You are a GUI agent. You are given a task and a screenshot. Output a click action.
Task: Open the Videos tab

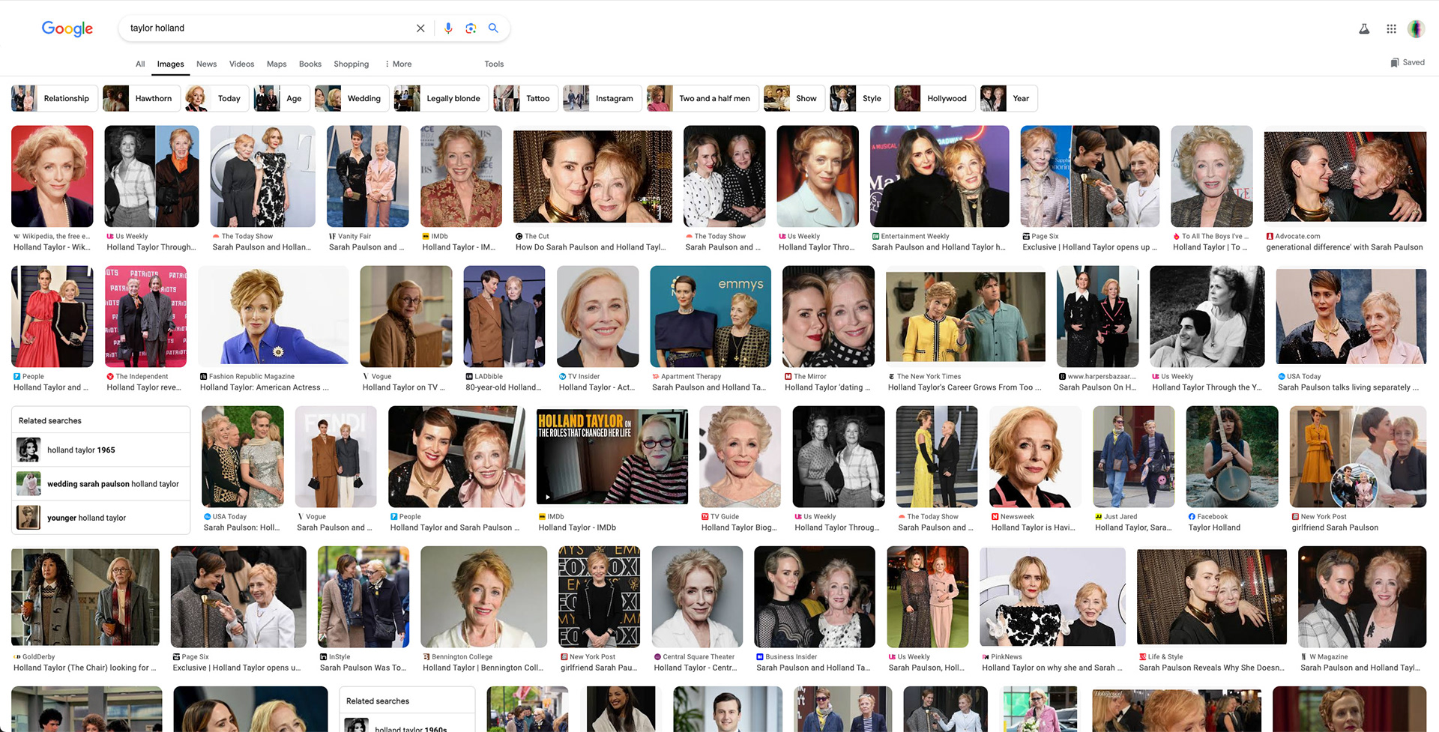coord(241,64)
